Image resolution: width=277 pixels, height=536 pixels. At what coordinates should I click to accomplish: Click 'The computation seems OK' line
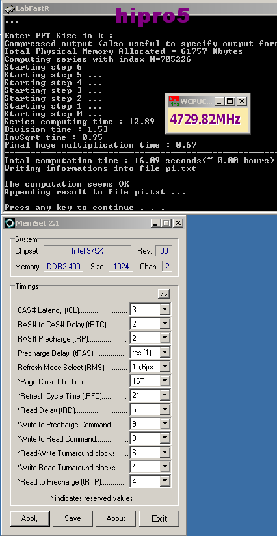(x=66, y=184)
